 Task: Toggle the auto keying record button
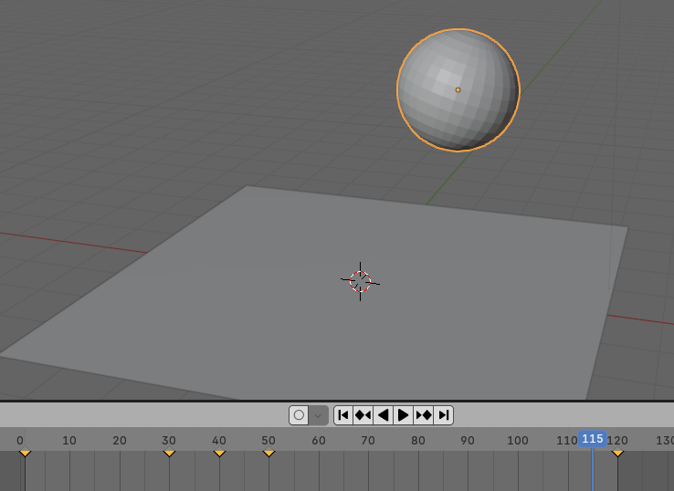tap(300, 415)
